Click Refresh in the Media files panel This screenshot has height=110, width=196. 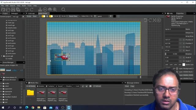[97, 86]
